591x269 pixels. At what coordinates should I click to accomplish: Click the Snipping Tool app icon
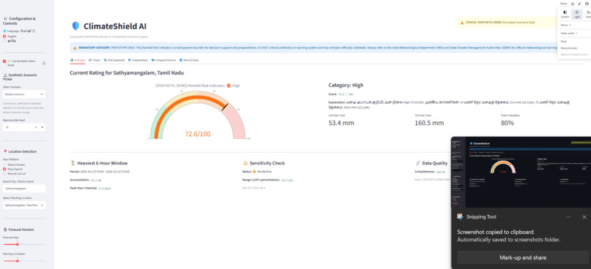(460, 217)
